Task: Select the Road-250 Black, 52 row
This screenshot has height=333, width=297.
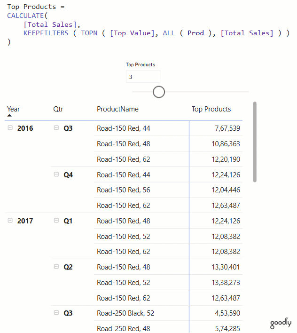Action: pyautogui.click(x=125, y=313)
